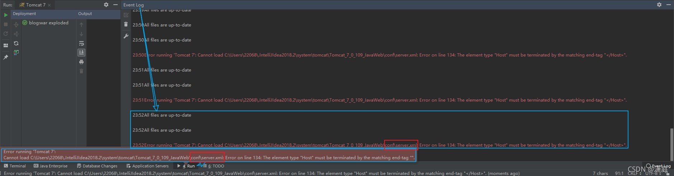Click the error balloon notification
This screenshot has width=674, height=176.
[208, 155]
